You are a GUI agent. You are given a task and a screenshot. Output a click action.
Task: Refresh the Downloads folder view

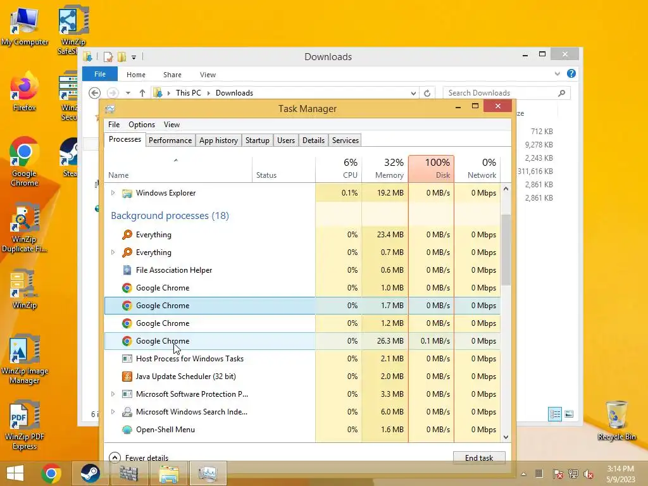point(427,93)
